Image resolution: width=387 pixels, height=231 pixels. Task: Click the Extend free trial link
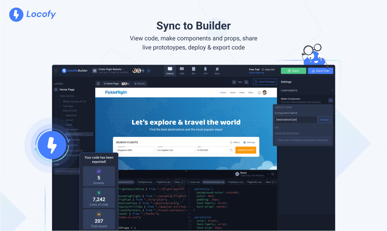point(257,73)
